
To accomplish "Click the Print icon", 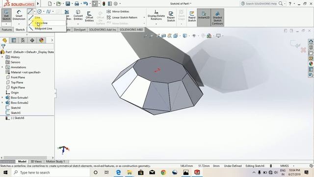I will tap(77, 3).
